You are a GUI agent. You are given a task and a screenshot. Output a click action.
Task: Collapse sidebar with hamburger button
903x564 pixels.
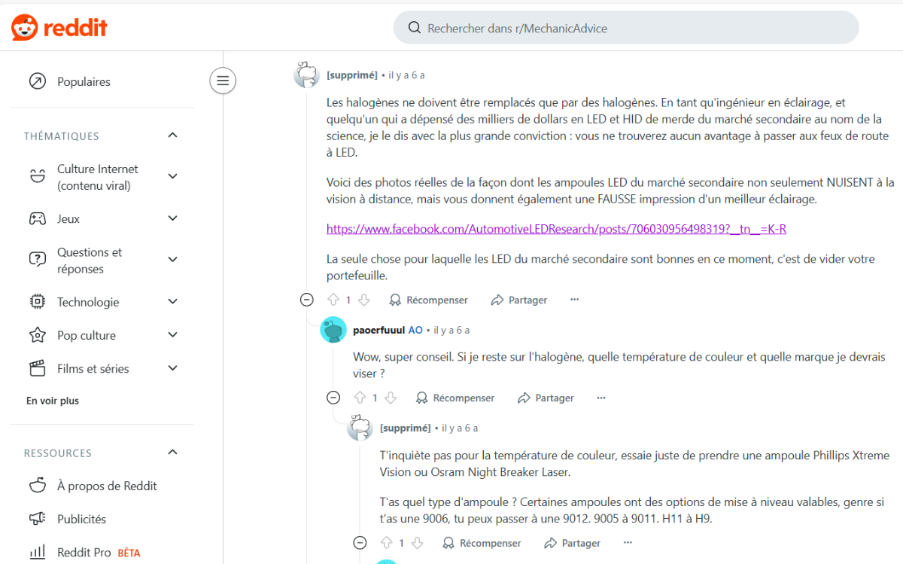coord(223,80)
